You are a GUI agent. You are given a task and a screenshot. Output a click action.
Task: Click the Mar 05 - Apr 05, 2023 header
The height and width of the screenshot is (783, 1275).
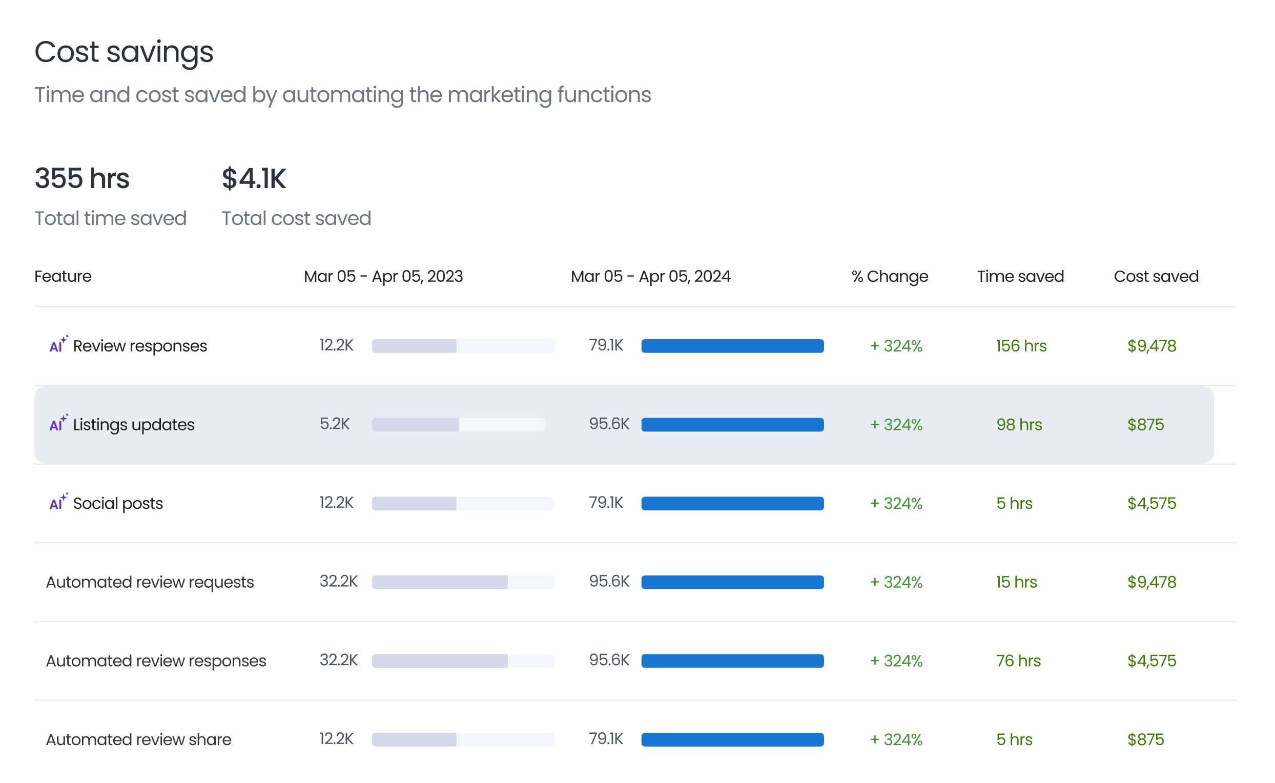(383, 277)
